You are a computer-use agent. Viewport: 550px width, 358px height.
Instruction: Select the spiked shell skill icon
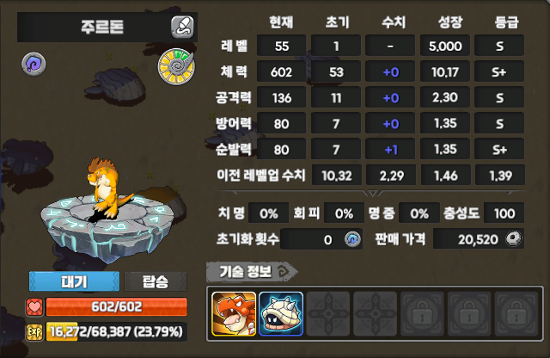coord(281,314)
